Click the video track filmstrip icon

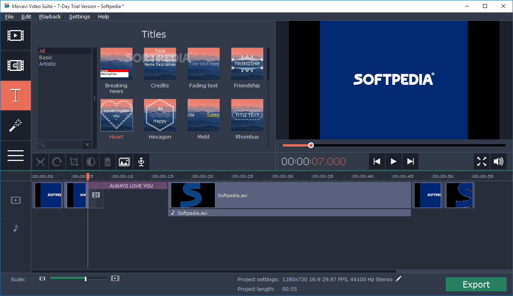point(16,200)
